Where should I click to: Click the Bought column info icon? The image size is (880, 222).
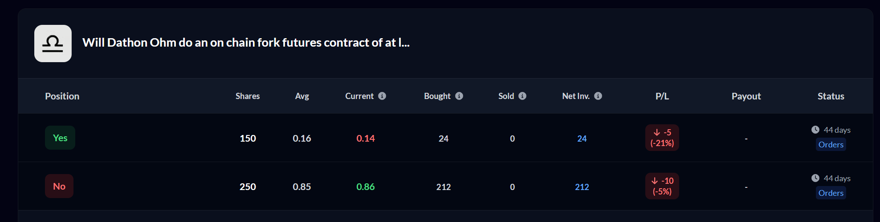point(459,96)
